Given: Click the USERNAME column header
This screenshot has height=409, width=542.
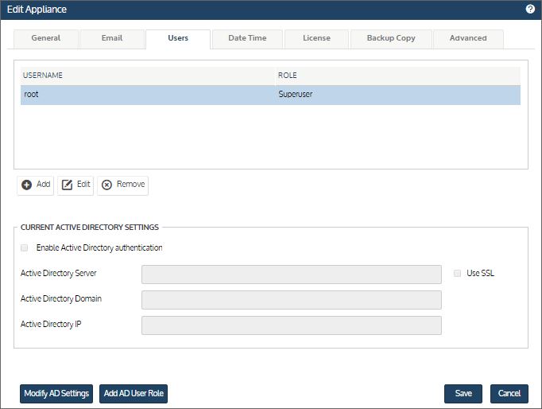Looking at the screenshot, I should pos(147,76).
